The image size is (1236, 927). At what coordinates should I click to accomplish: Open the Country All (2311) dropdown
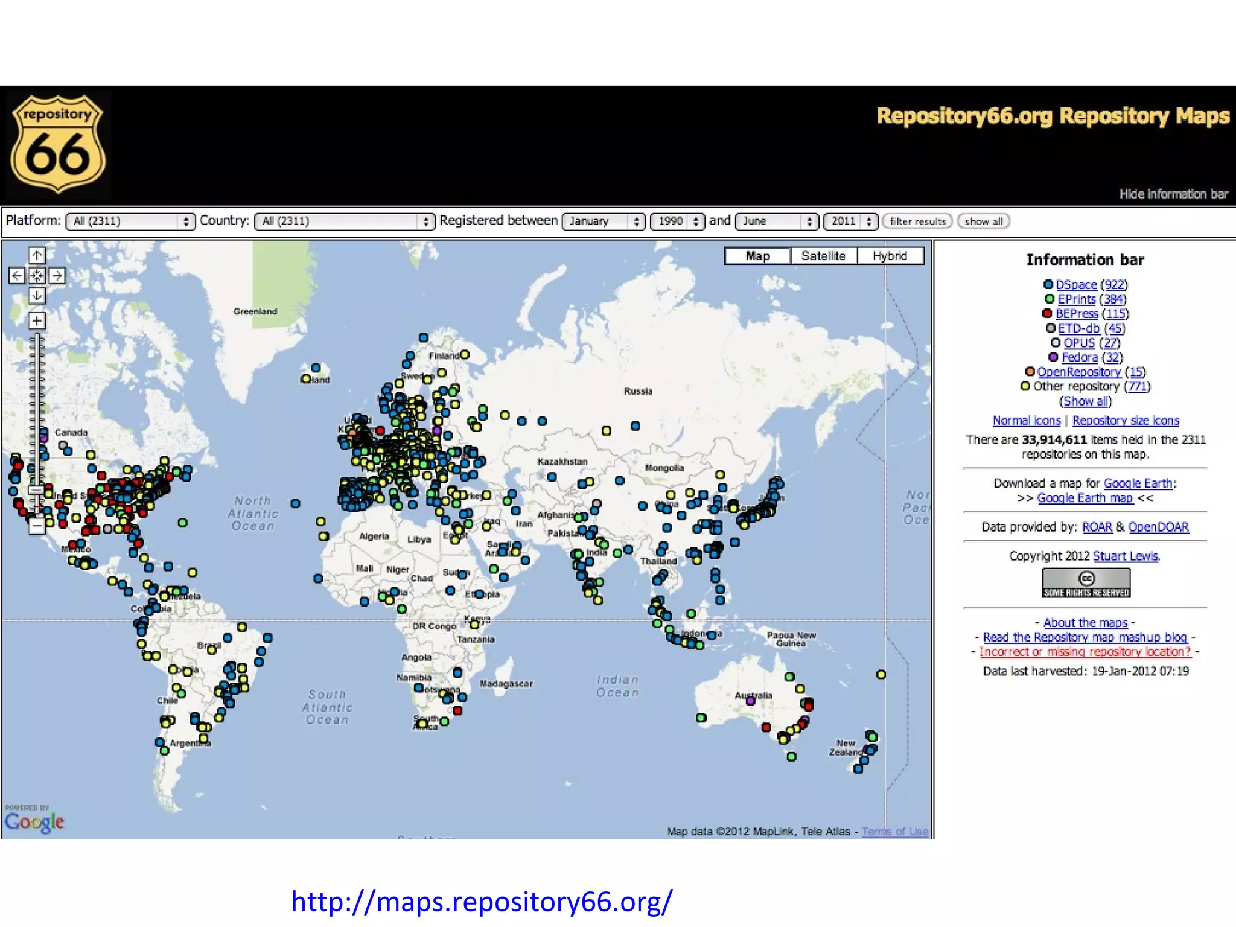(x=345, y=221)
